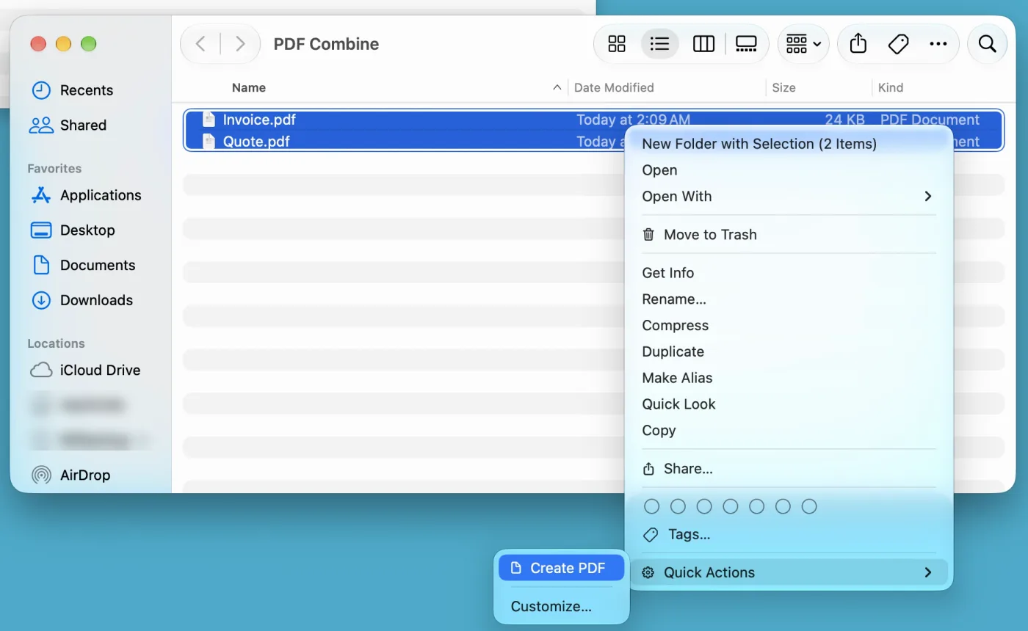
Task: Choose Quick Look in context menu
Action: pyautogui.click(x=789, y=404)
